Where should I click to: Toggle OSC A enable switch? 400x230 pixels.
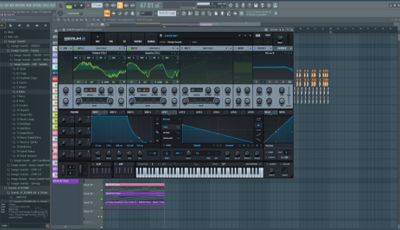pyautogui.click(x=76, y=48)
